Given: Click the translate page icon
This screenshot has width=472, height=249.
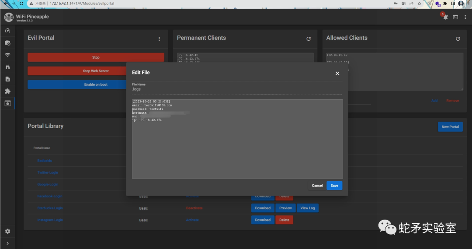Looking at the screenshot, I should pos(403,4).
